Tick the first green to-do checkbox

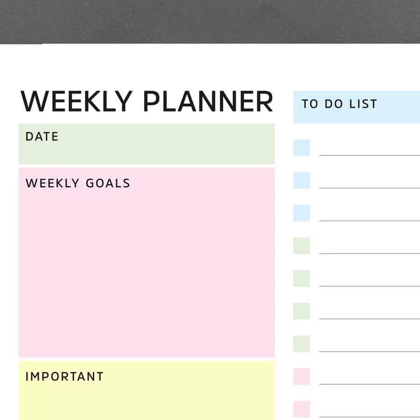[301, 245]
